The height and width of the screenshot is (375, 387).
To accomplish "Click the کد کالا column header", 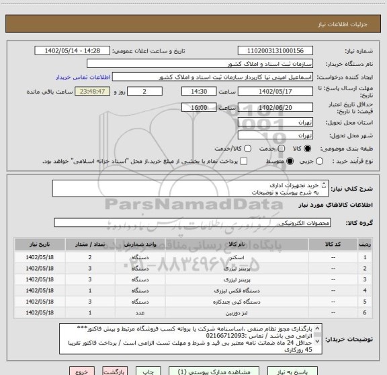I will tap(333, 244).
